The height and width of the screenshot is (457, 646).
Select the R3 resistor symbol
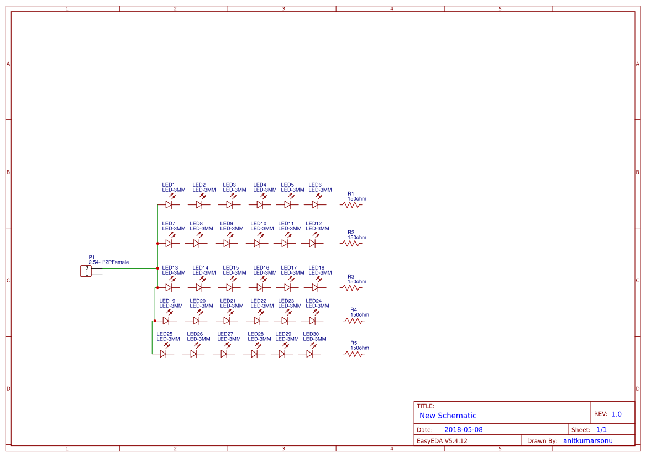pos(351,287)
